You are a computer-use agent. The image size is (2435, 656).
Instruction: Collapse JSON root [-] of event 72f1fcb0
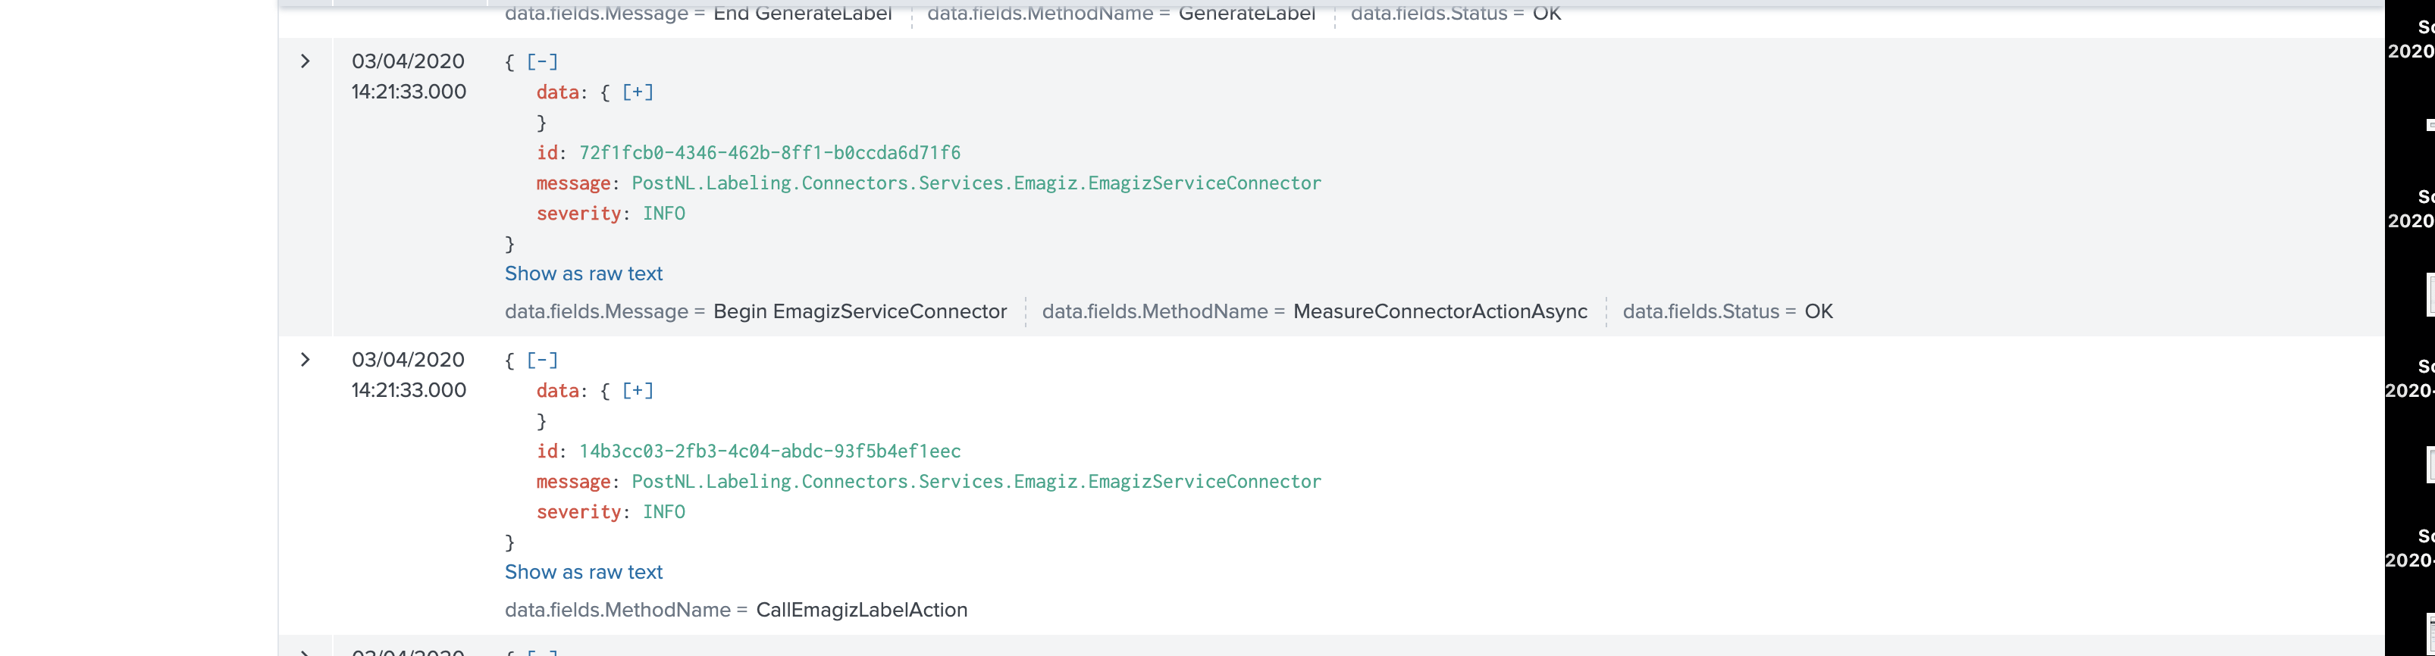(541, 62)
